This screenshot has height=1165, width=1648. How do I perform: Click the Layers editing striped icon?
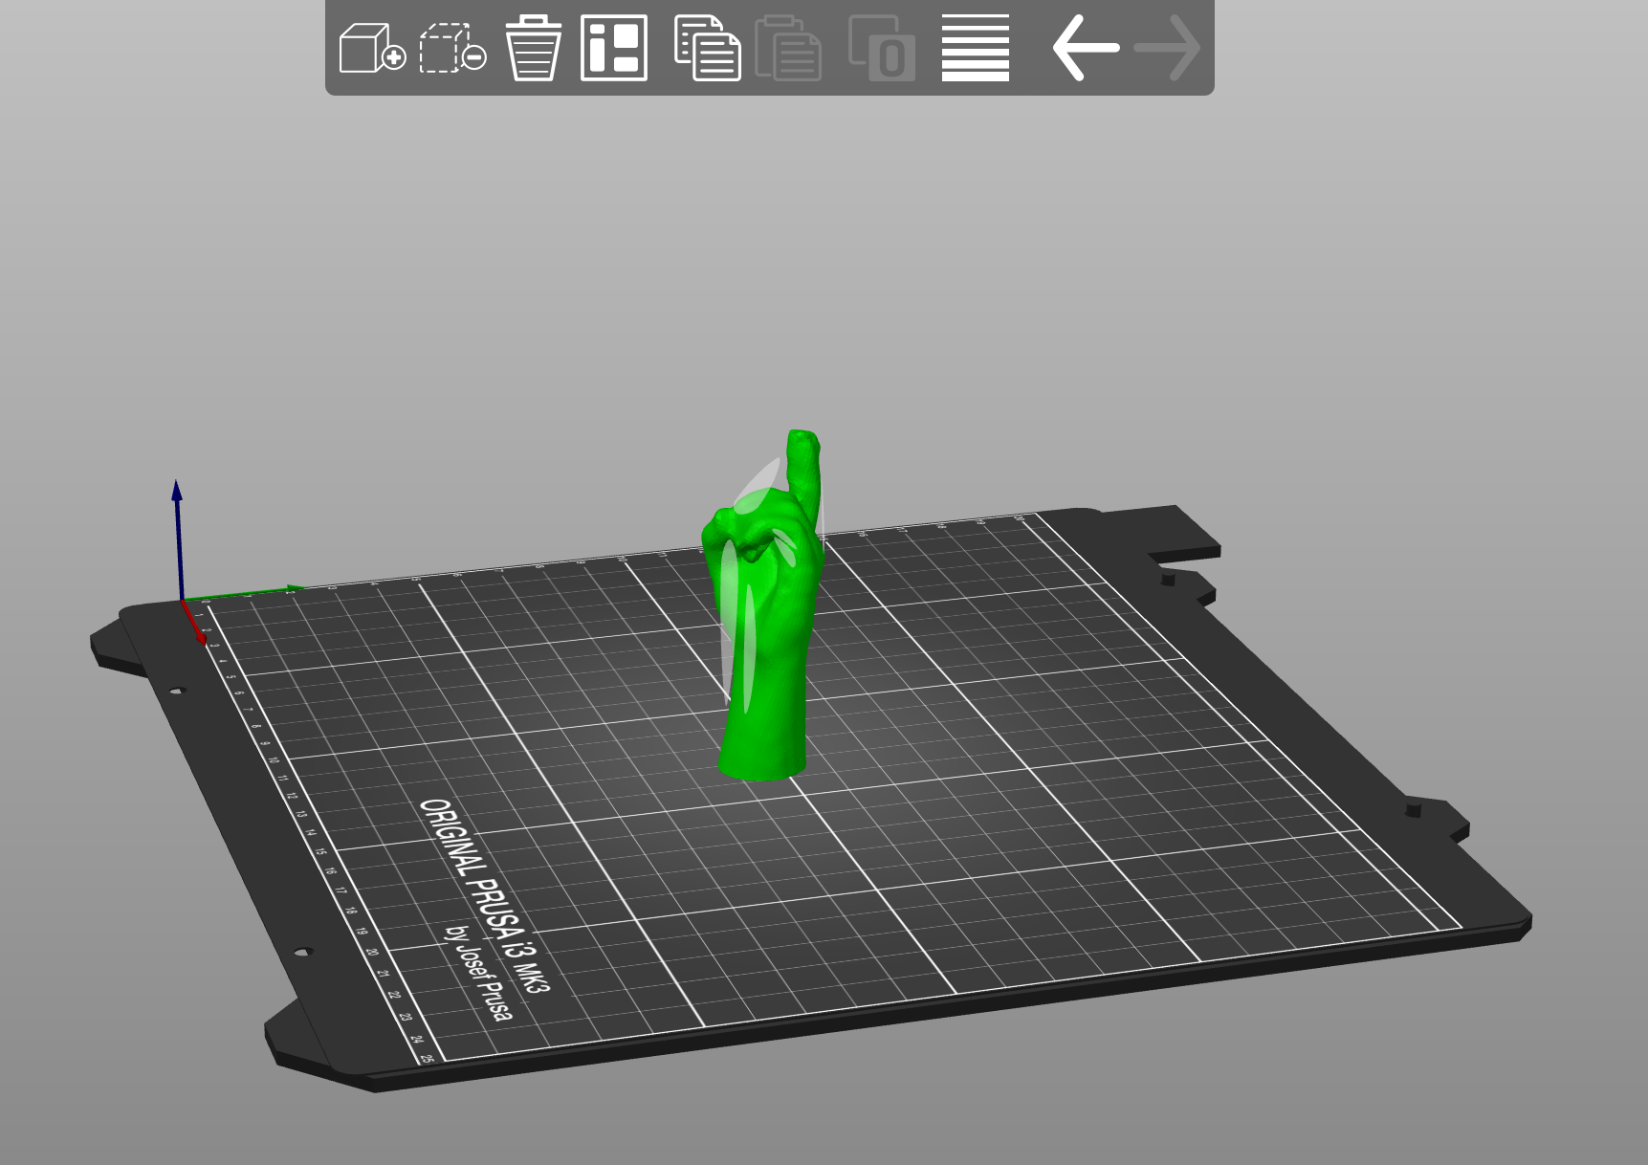pyautogui.click(x=976, y=48)
